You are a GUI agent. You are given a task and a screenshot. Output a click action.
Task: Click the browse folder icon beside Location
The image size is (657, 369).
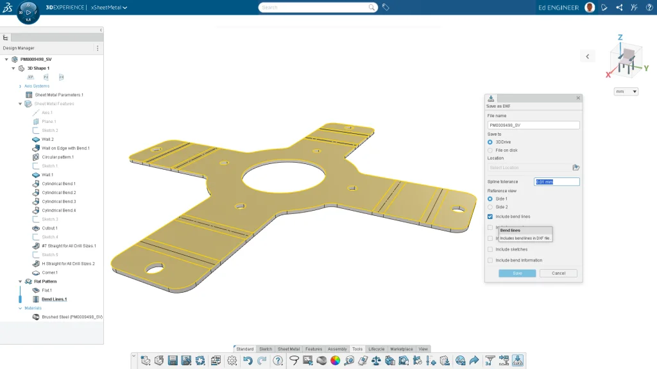(x=576, y=167)
